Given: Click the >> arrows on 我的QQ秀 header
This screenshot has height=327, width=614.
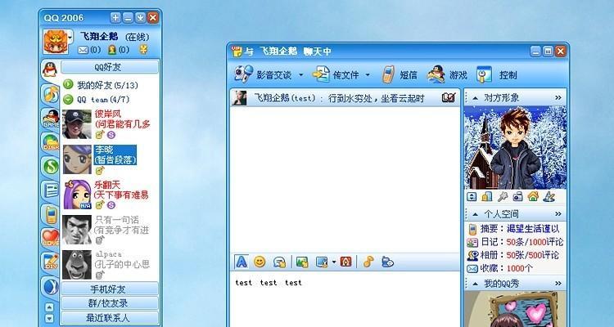Looking at the screenshot, I should [558, 283].
